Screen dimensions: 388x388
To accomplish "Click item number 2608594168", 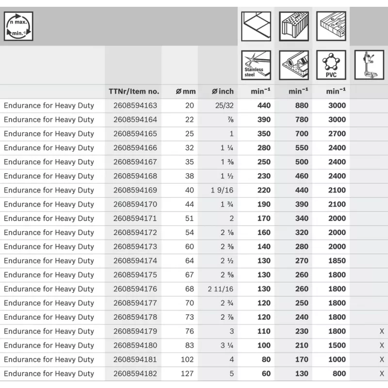I will click(135, 176).
